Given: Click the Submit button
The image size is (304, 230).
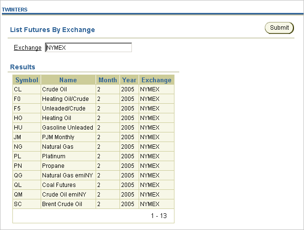Looking at the screenshot, I should [x=279, y=28].
